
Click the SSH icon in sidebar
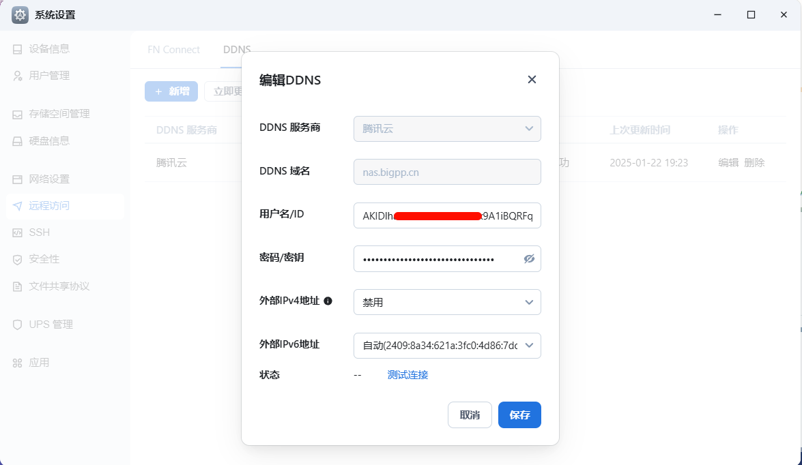[18, 232]
